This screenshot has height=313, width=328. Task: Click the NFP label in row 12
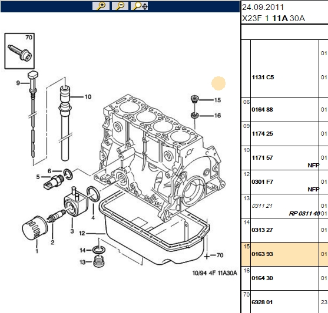coord(313,190)
